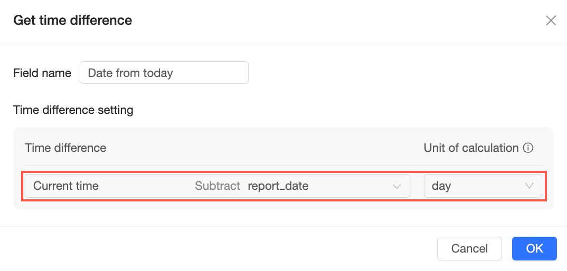The width and height of the screenshot is (567, 271).
Task: Click the Field name label
Action: click(x=42, y=73)
